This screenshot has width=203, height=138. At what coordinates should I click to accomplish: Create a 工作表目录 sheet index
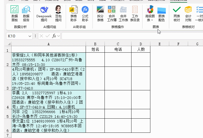click(x=135, y=14)
